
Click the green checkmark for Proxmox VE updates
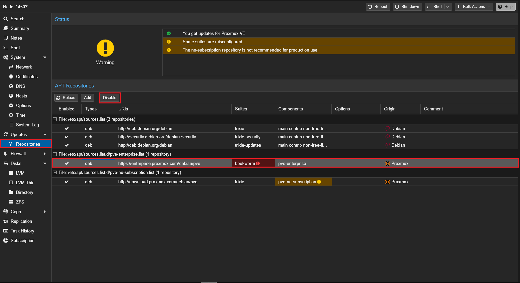click(169, 34)
